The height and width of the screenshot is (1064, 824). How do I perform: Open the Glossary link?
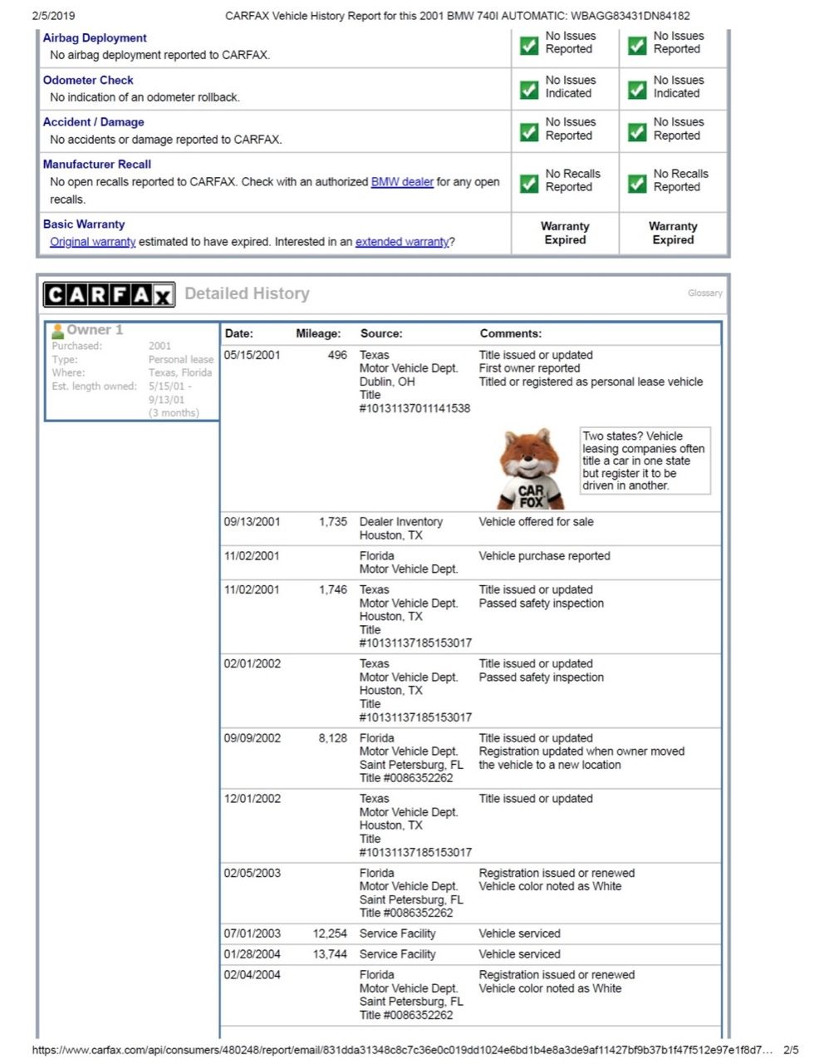point(705,293)
